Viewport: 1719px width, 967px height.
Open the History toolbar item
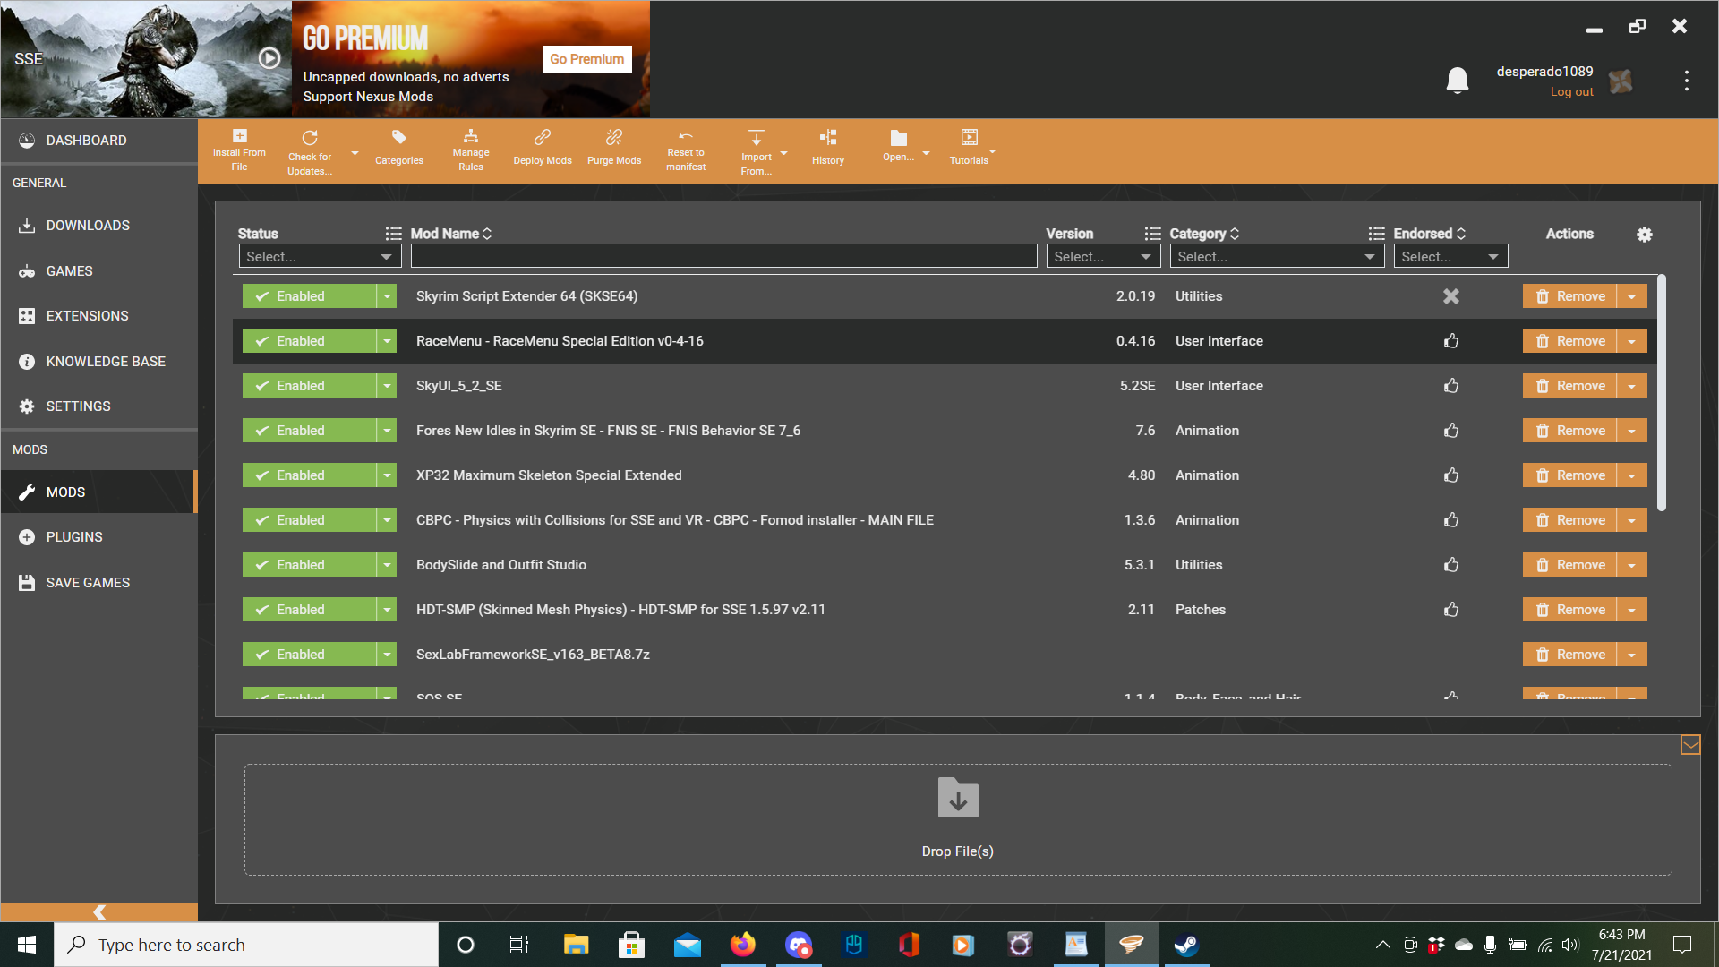tap(828, 148)
